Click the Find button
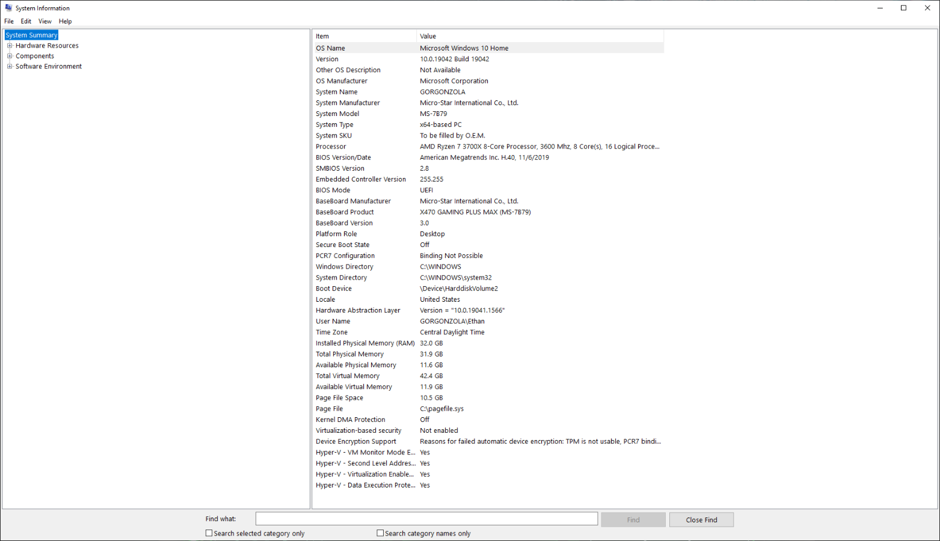The image size is (940, 541). (x=633, y=519)
